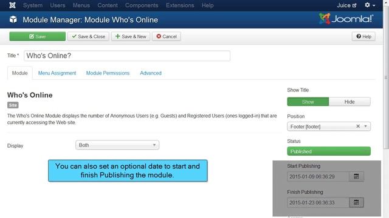
Task: Click the Finish Publishing date field
Action: point(318,202)
